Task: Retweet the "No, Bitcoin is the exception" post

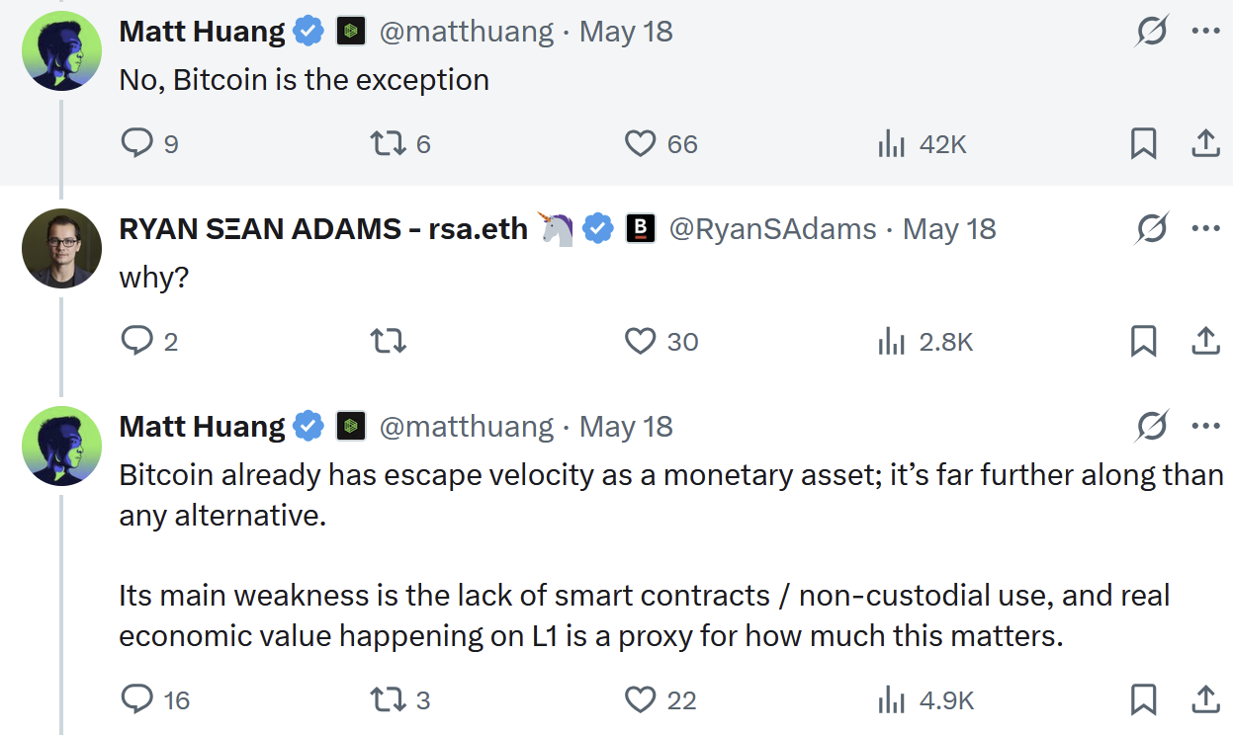Action: [399, 144]
